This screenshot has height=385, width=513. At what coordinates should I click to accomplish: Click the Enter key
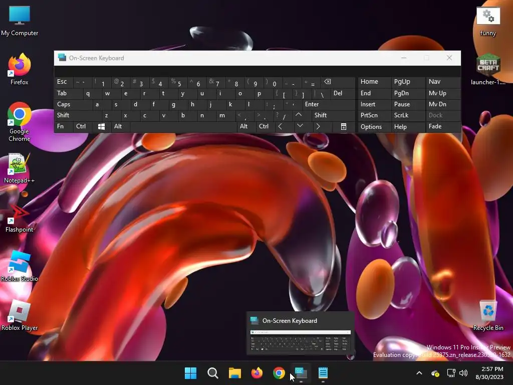click(329, 104)
